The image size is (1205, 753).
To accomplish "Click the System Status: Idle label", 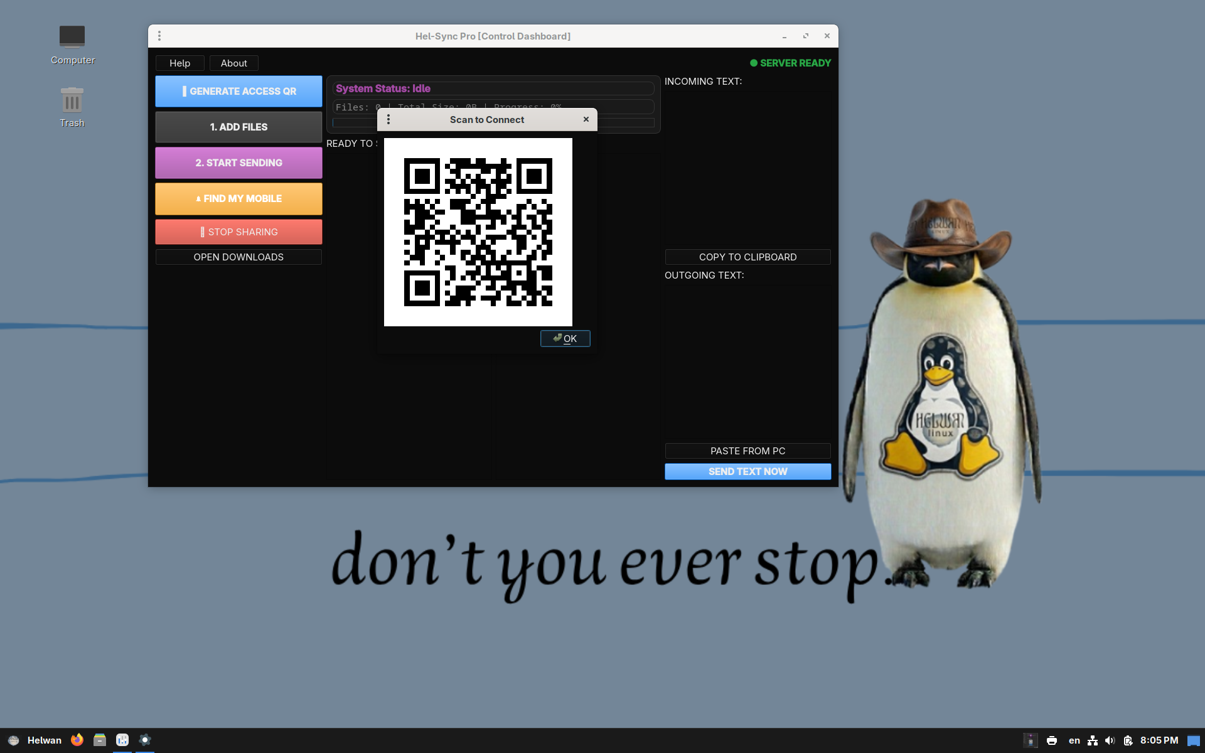I will (383, 88).
